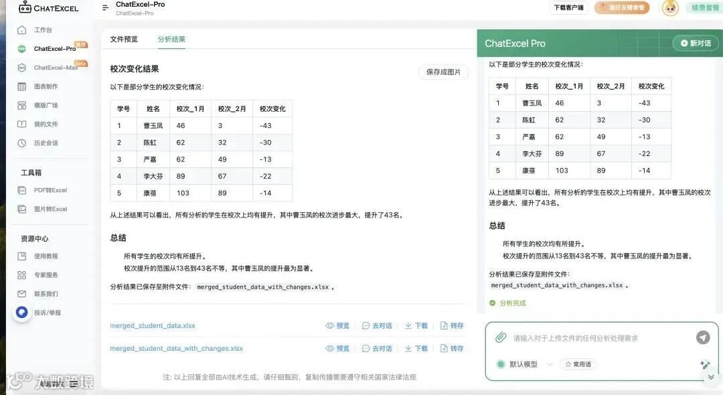Screen dimensions: 723x395
Task: Switch to the 分析结果 tab
Action: click(x=171, y=39)
